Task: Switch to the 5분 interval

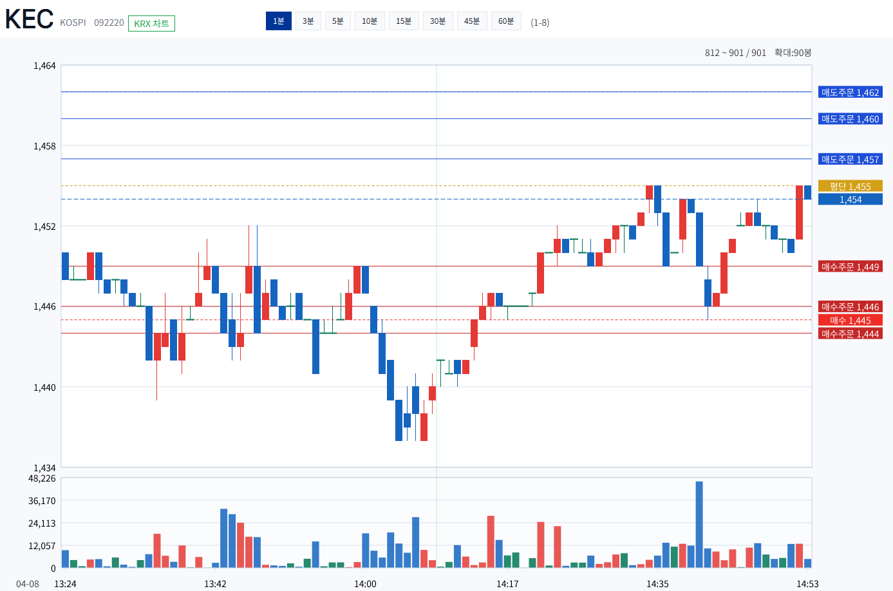Action: (x=338, y=21)
